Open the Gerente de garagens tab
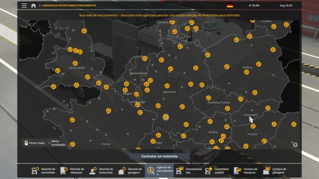The height and width of the screenshot is (179, 319). point(130,171)
